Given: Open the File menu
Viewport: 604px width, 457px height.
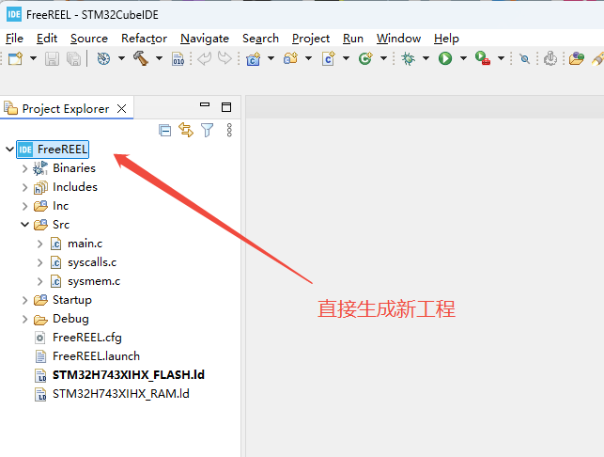Looking at the screenshot, I should click(x=15, y=39).
